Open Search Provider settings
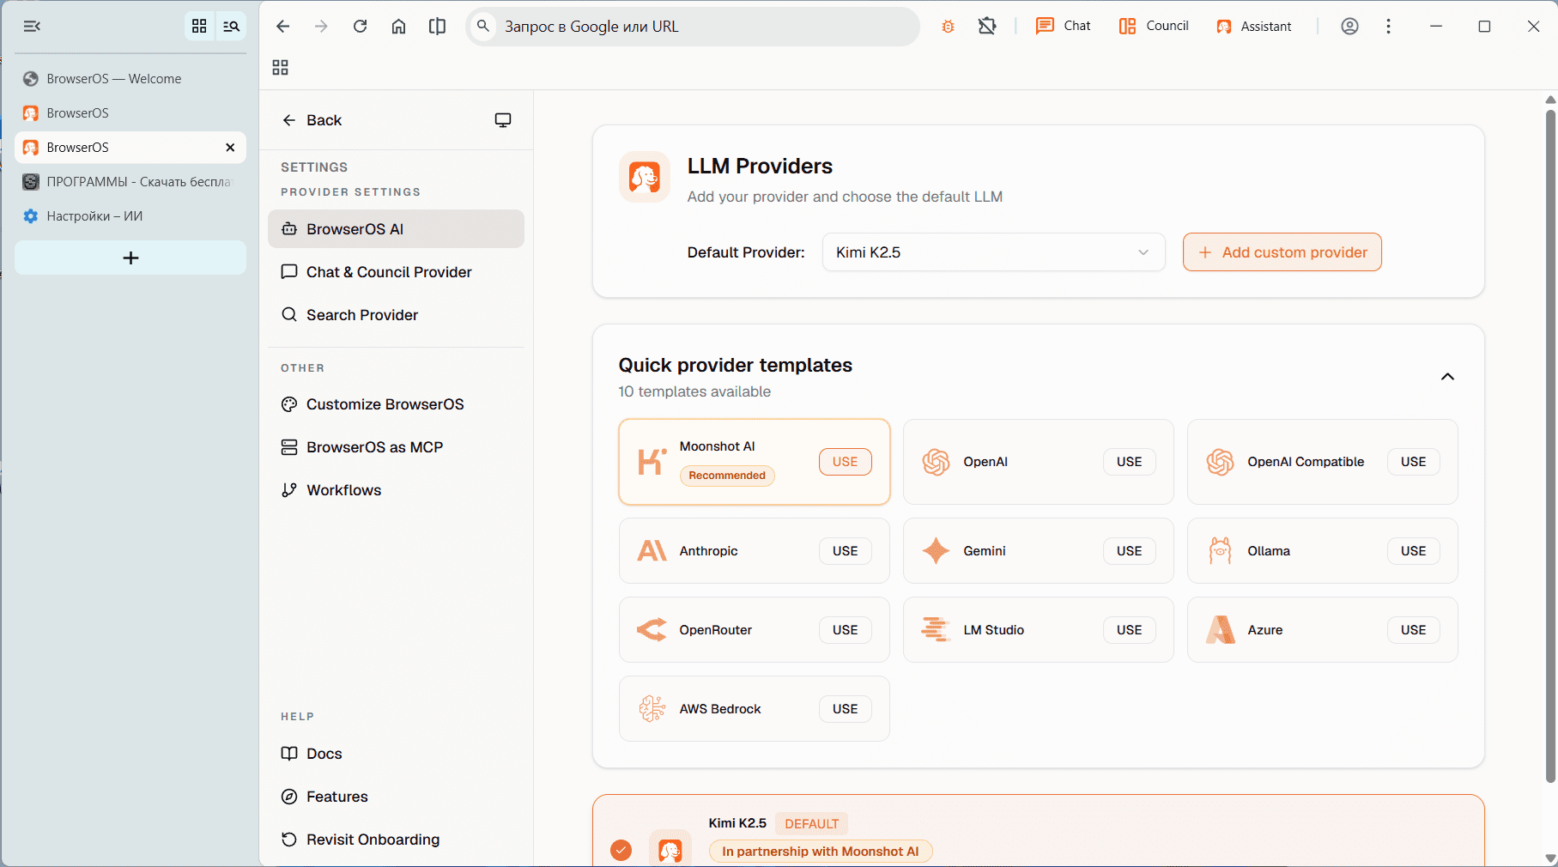 click(x=396, y=315)
